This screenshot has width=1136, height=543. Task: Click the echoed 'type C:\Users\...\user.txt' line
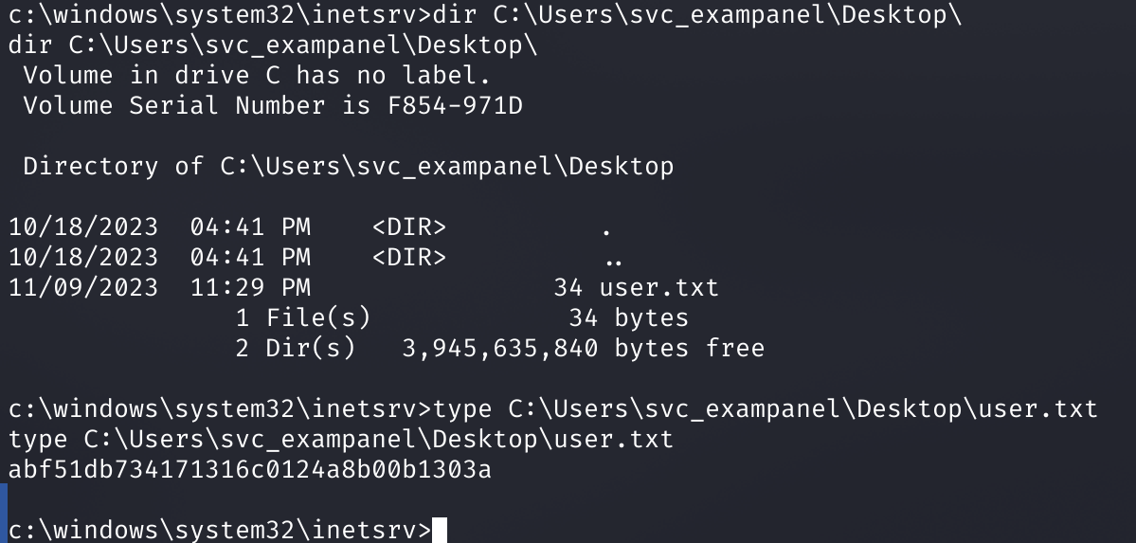[341, 440]
